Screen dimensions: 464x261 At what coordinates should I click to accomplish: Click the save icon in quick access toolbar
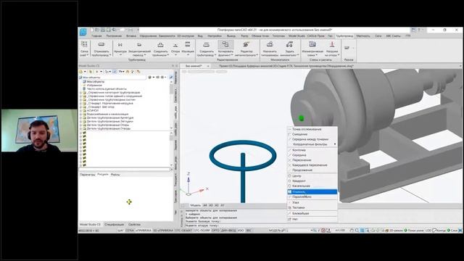(102, 30)
